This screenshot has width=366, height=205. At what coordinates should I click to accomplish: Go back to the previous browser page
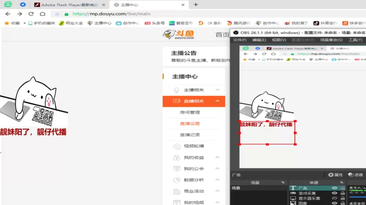(8, 14)
